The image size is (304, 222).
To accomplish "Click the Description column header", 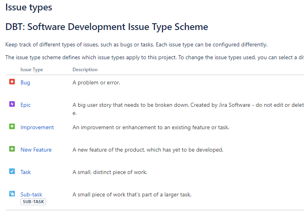I will click(x=85, y=70).
